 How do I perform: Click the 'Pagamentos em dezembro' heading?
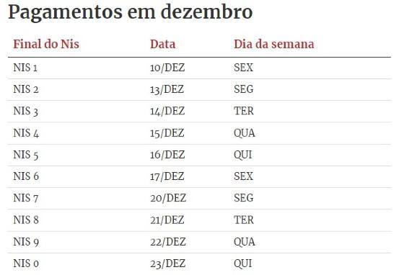click(x=130, y=12)
